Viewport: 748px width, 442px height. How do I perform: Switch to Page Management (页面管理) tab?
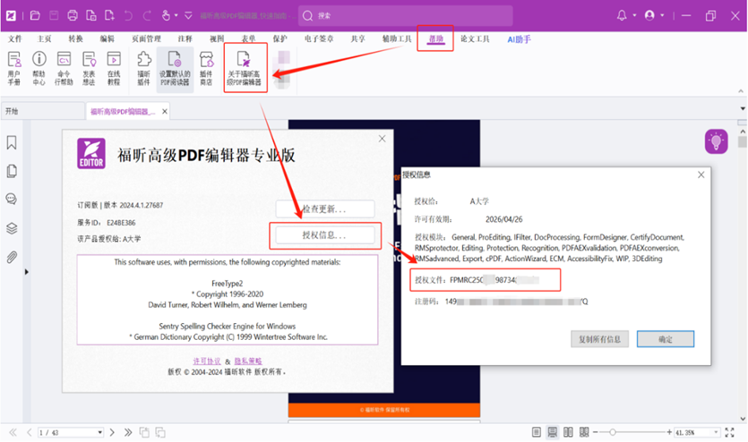[x=146, y=39]
